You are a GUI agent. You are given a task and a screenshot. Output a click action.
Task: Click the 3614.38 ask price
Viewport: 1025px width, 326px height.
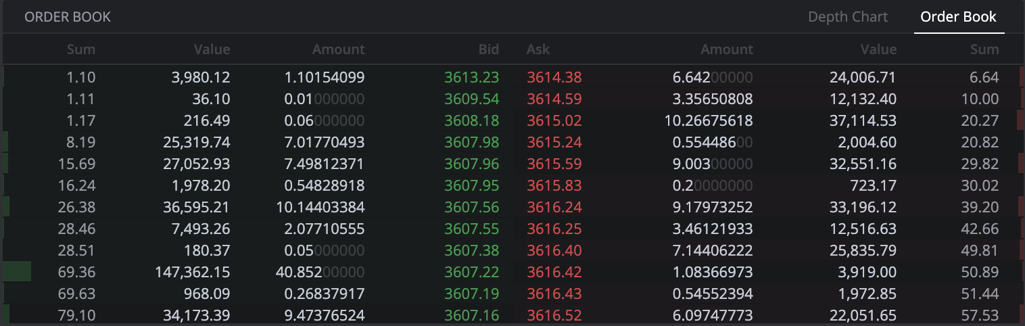[x=554, y=77]
